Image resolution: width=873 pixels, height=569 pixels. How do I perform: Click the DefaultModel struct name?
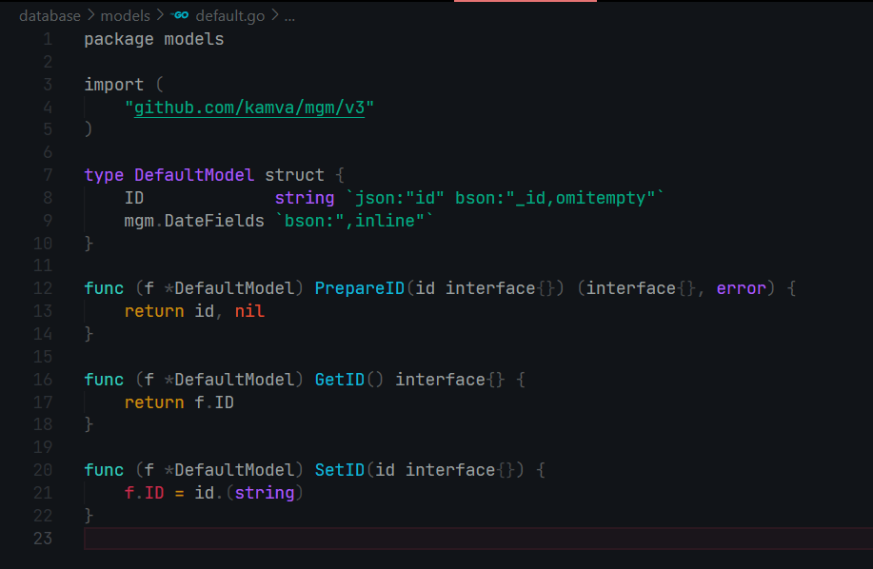click(x=194, y=174)
